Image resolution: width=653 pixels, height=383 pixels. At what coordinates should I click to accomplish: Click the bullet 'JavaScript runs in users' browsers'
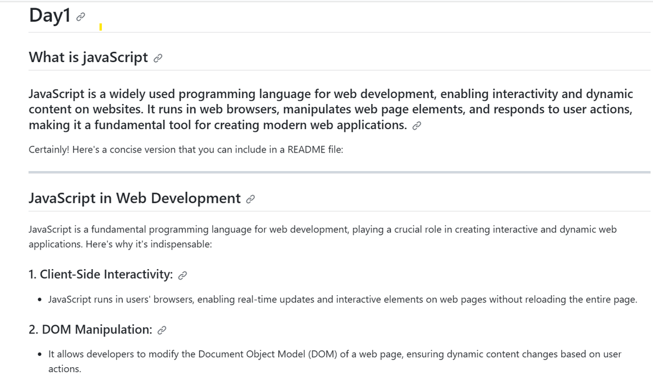click(342, 300)
